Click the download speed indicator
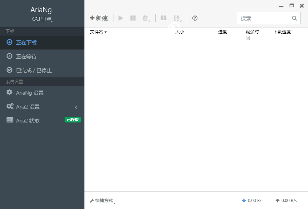Viewport: 308px width, 209px height. [253, 201]
